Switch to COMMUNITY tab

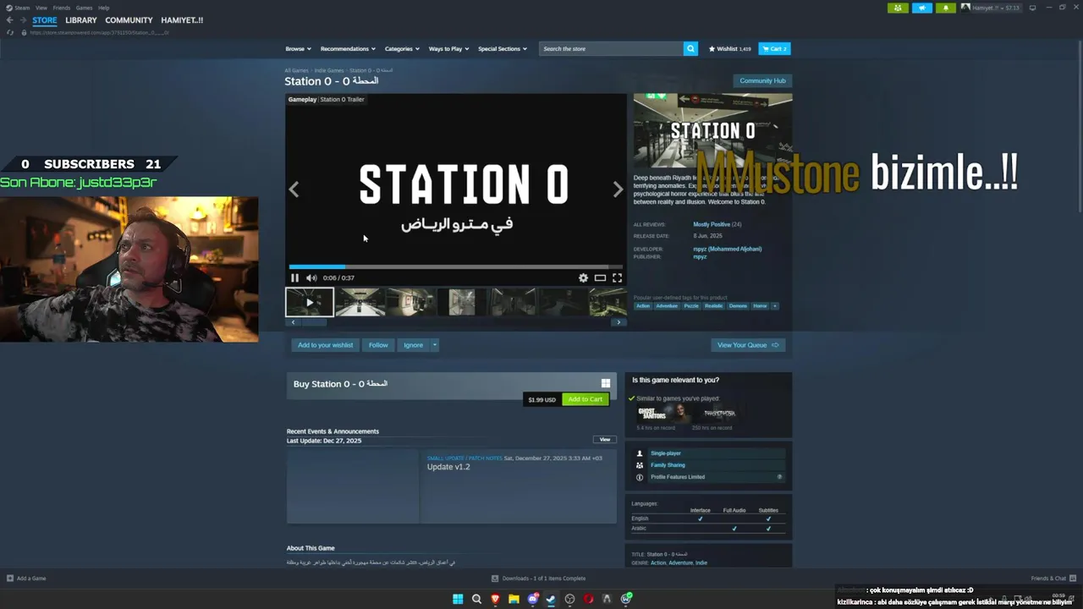[x=129, y=19]
